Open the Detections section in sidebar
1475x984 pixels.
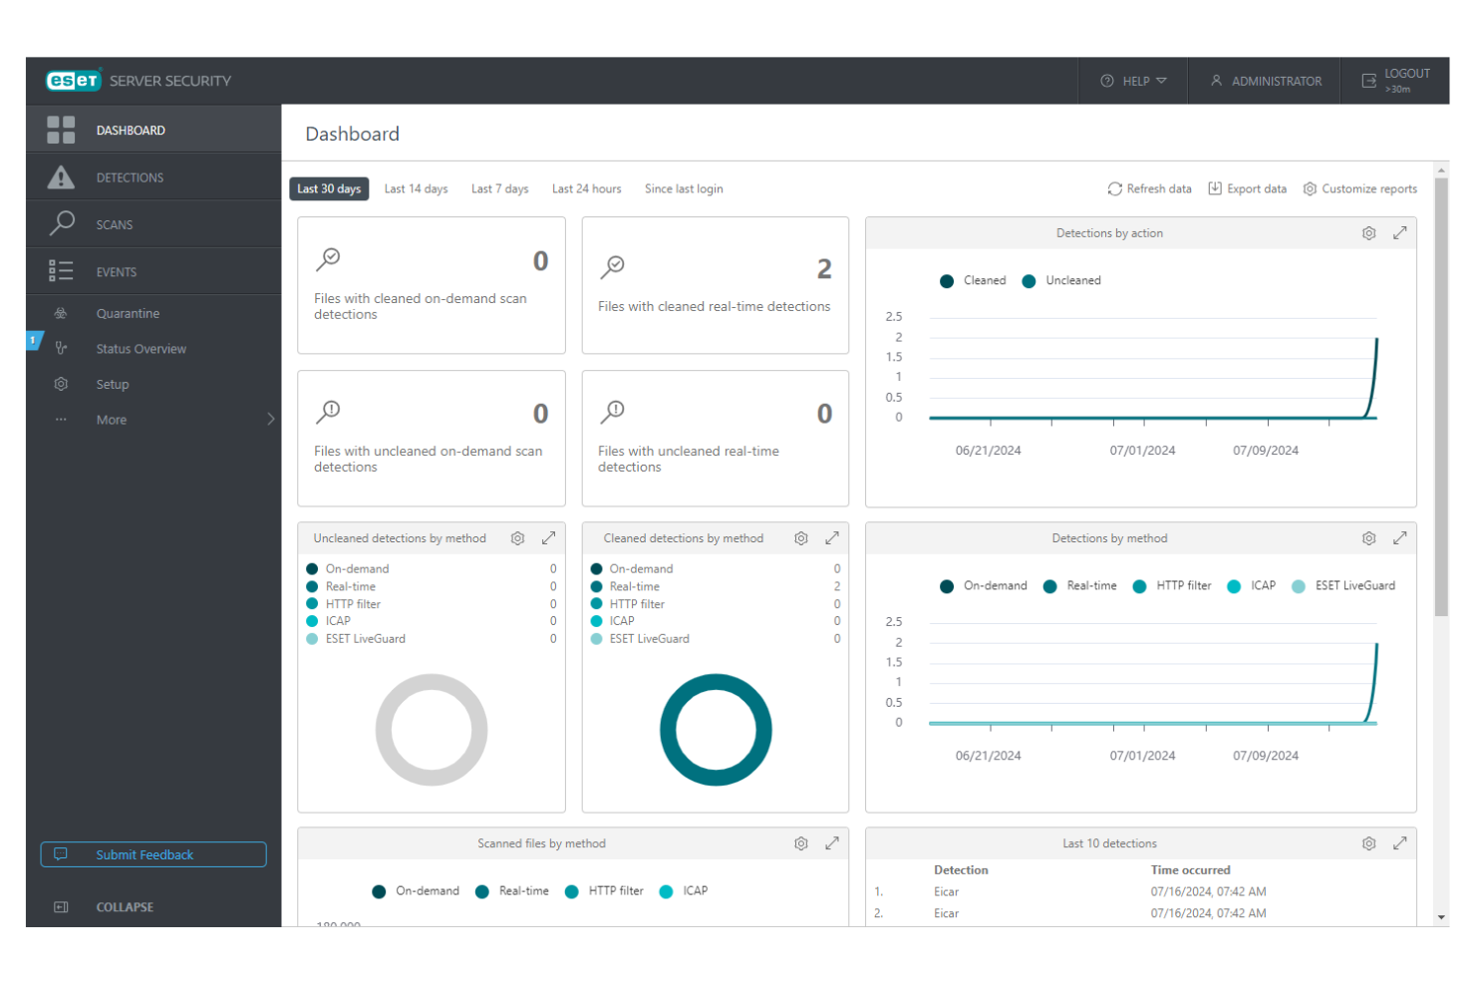coord(130,176)
